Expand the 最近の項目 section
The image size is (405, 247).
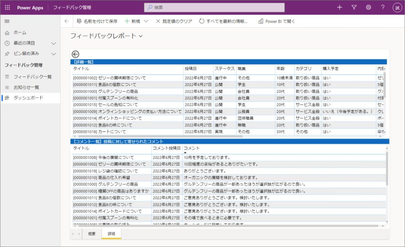point(54,43)
